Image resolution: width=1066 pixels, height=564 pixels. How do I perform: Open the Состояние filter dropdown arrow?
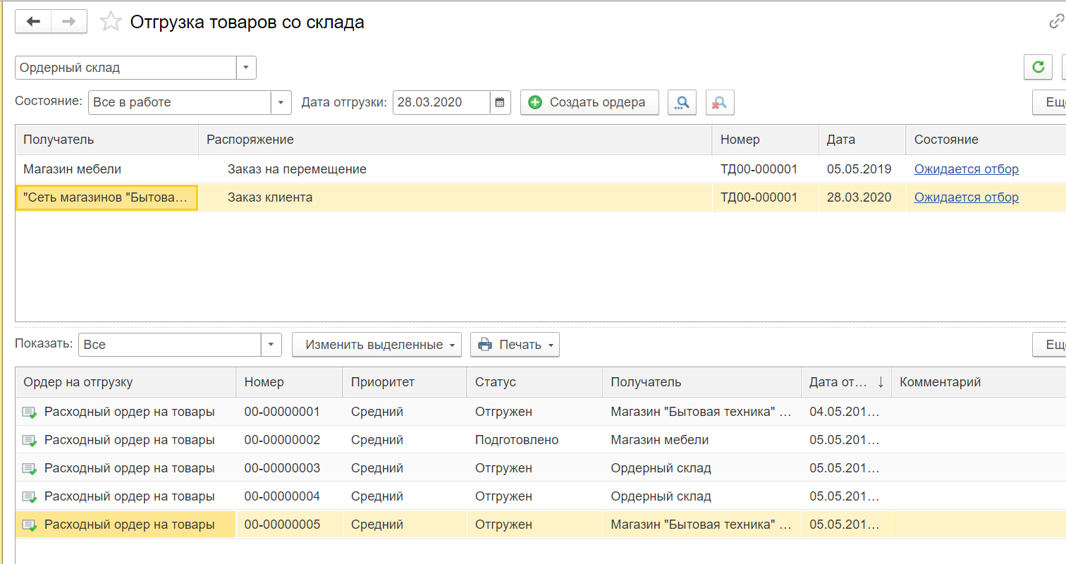pos(281,102)
